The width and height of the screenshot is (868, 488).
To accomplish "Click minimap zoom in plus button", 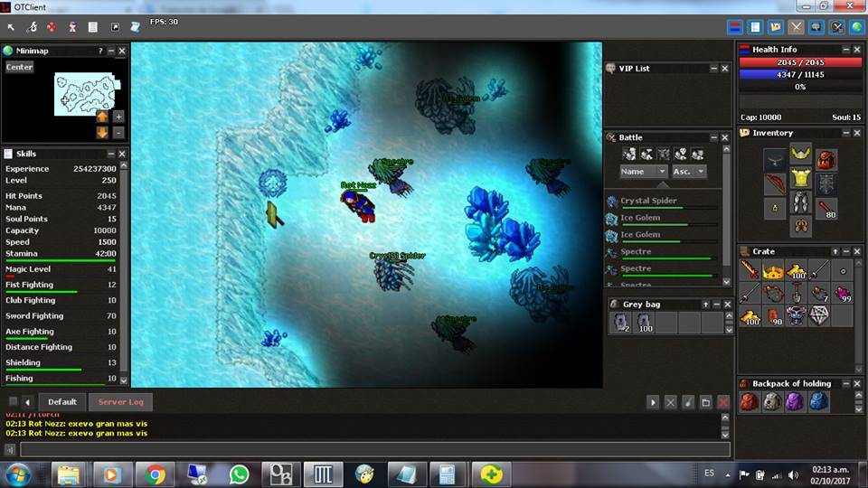I will 118,117.
